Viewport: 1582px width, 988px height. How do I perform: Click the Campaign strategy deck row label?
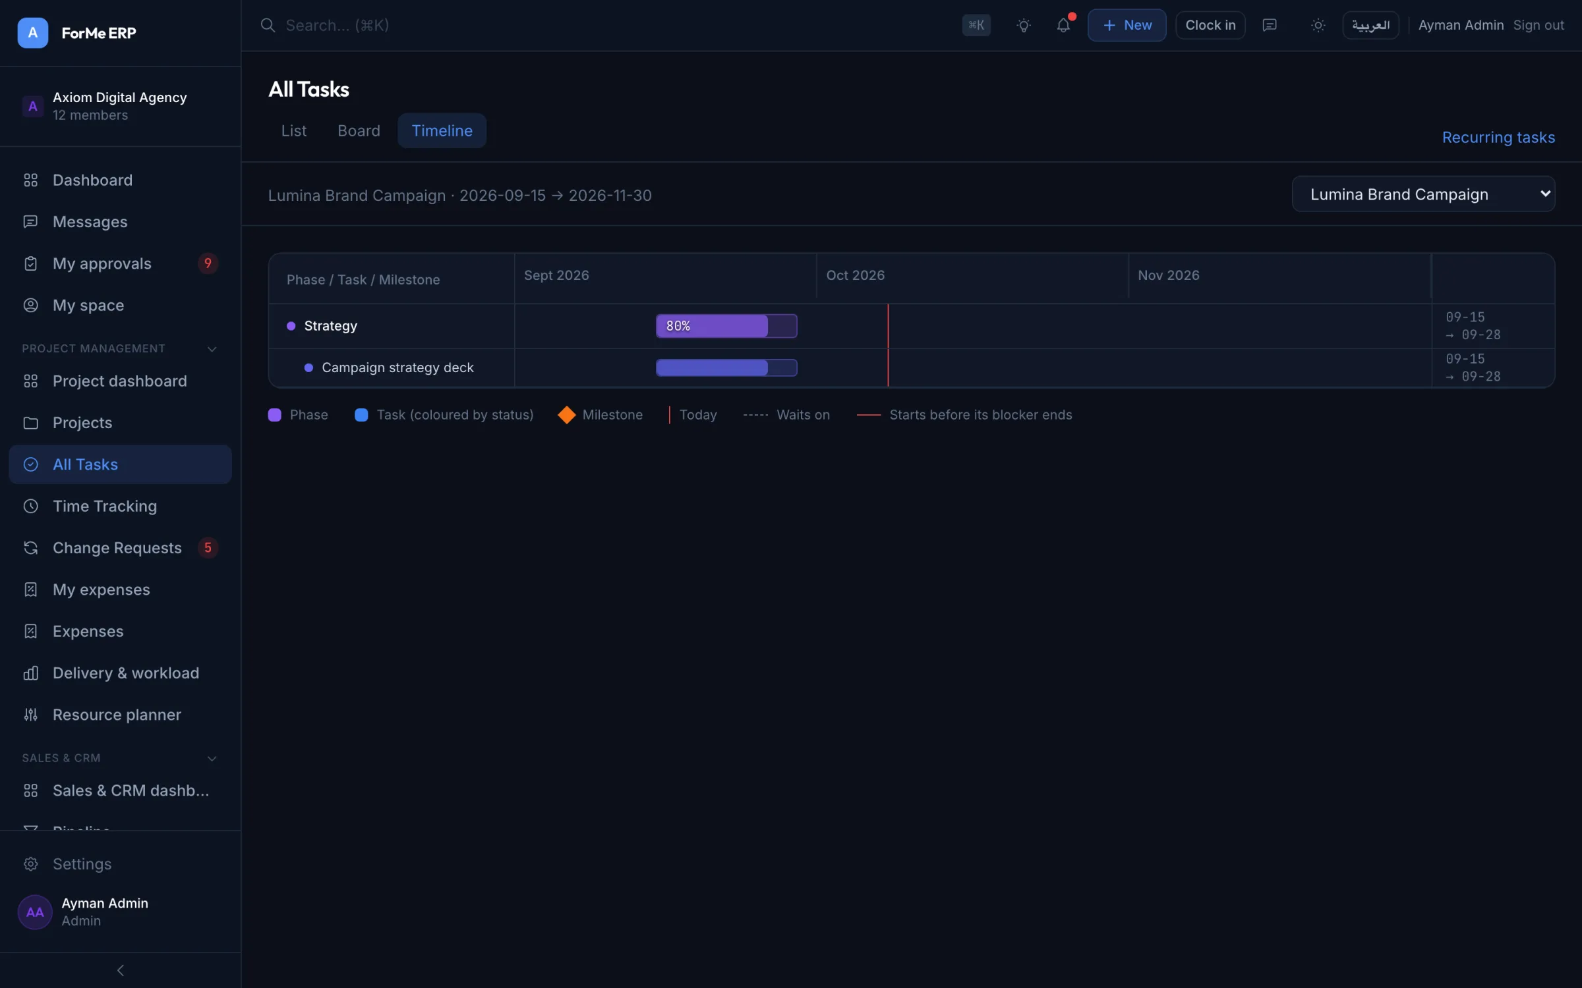pos(397,368)
